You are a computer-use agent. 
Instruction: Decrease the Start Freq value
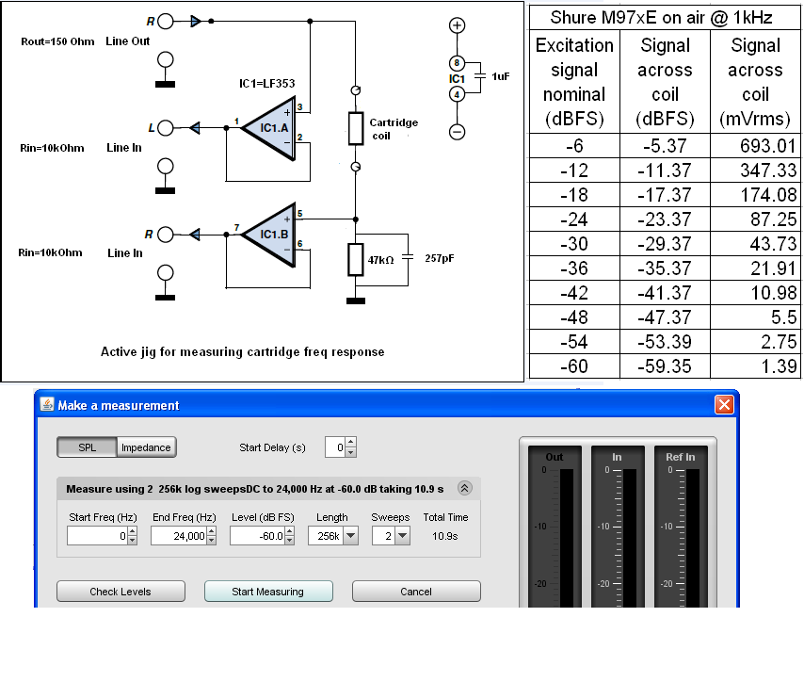(133, 541)
